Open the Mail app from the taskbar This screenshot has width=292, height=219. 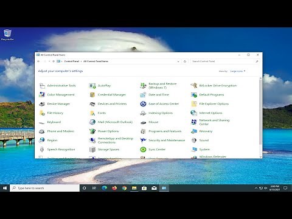pos(154,188)
